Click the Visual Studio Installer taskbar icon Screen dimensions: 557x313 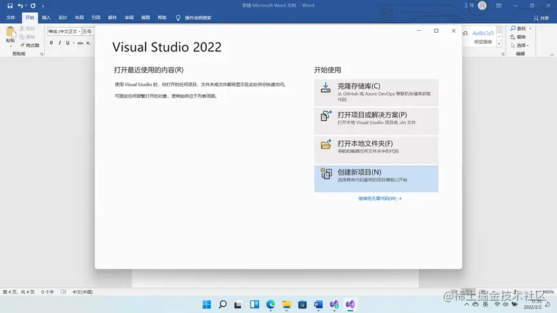[334, 305]
